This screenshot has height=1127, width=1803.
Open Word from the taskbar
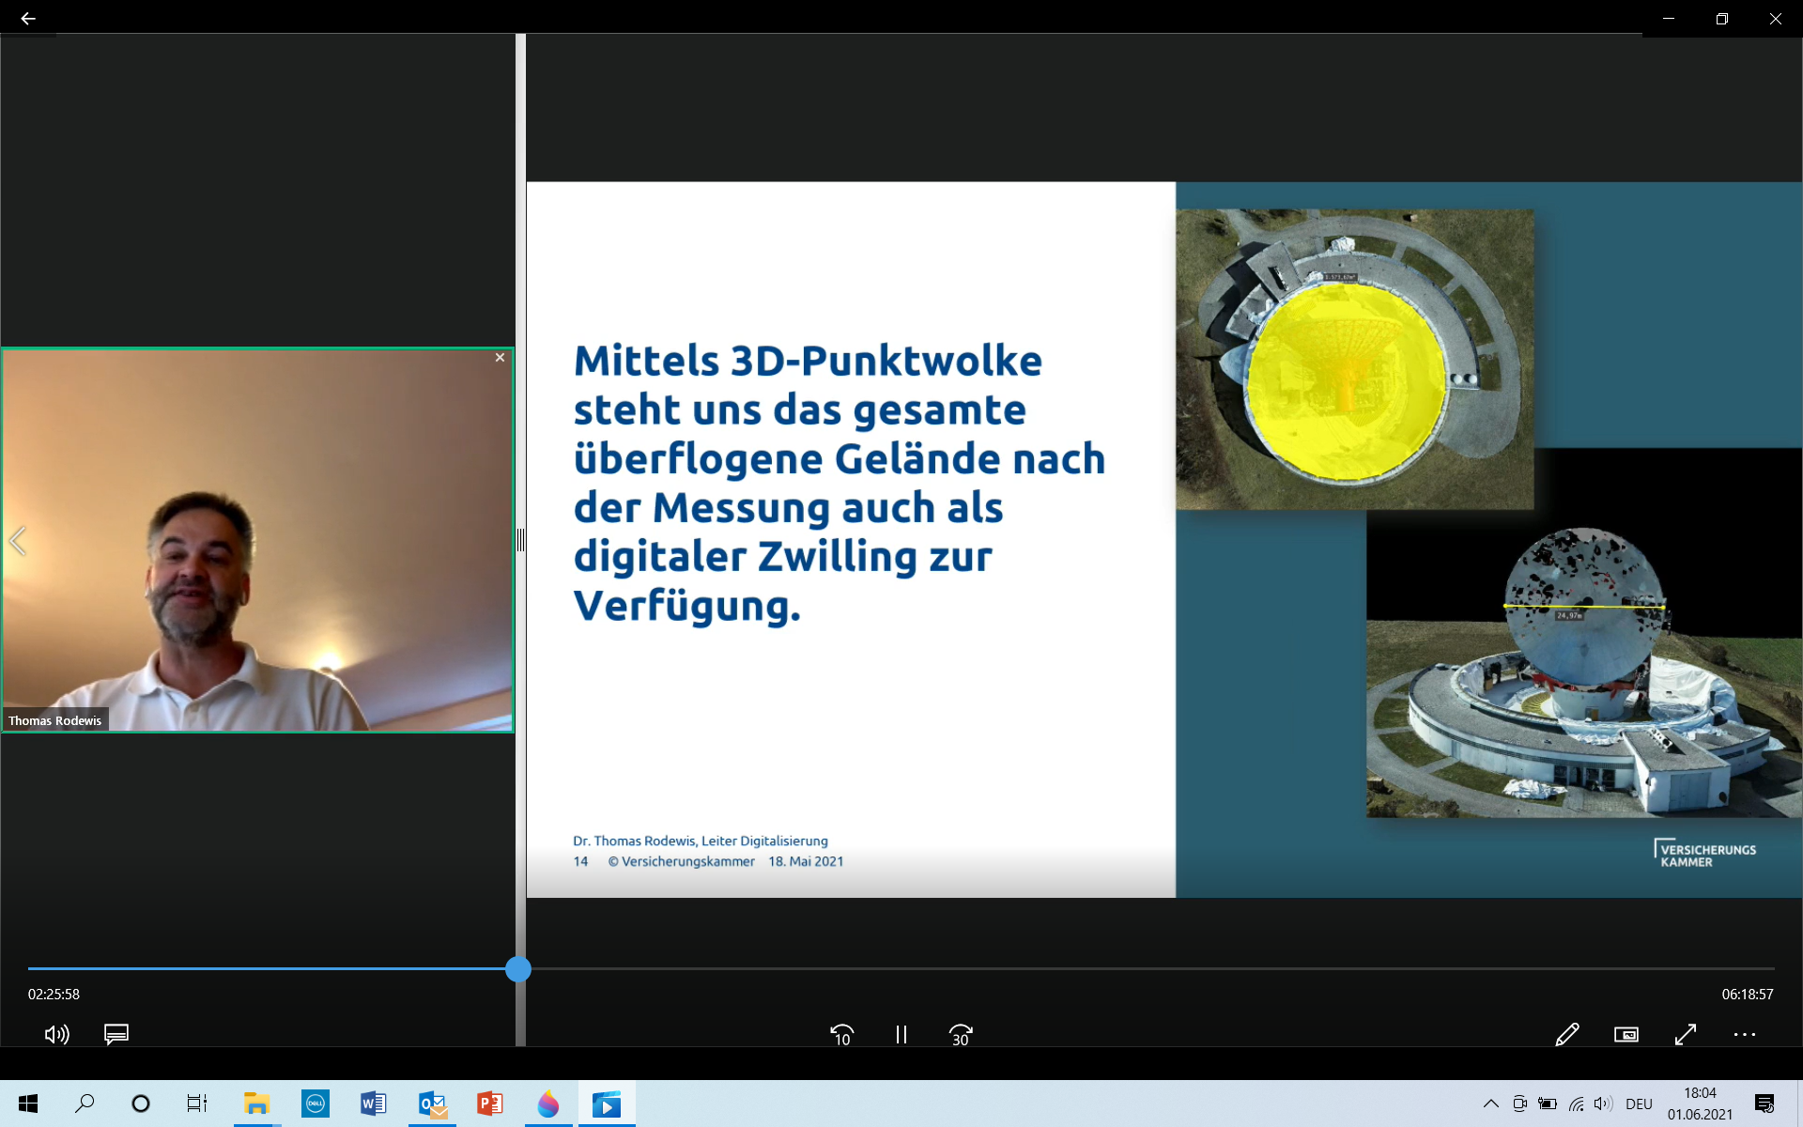[x=373, y=1104]
